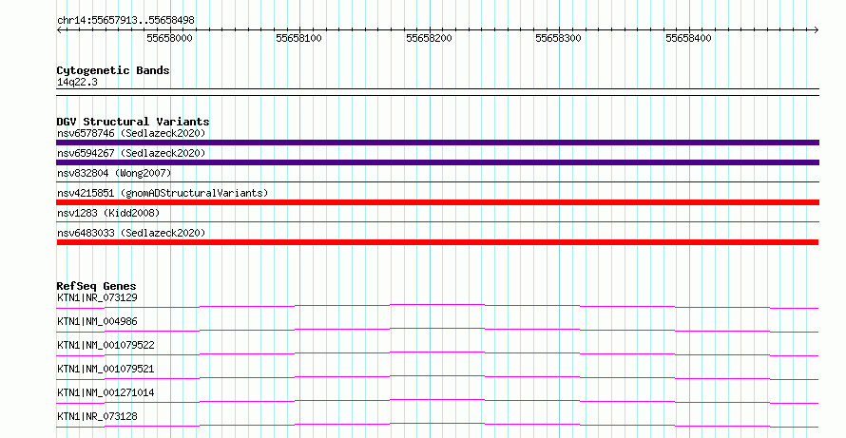Open gene label KTN1|NR_073128
This screenshot has height=438, width=846.
pyautogui.click(x=97, y=416)
